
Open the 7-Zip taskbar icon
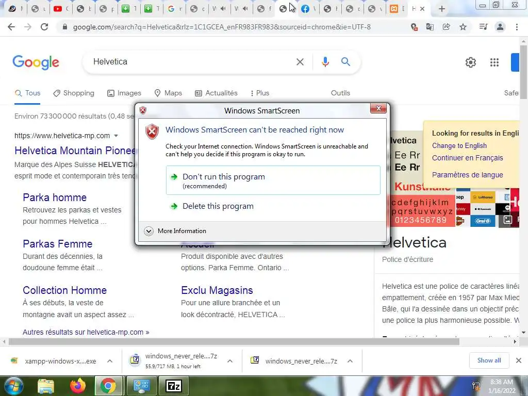(x=174, y=386)
